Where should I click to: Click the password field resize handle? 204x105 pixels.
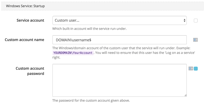[185, 95]
